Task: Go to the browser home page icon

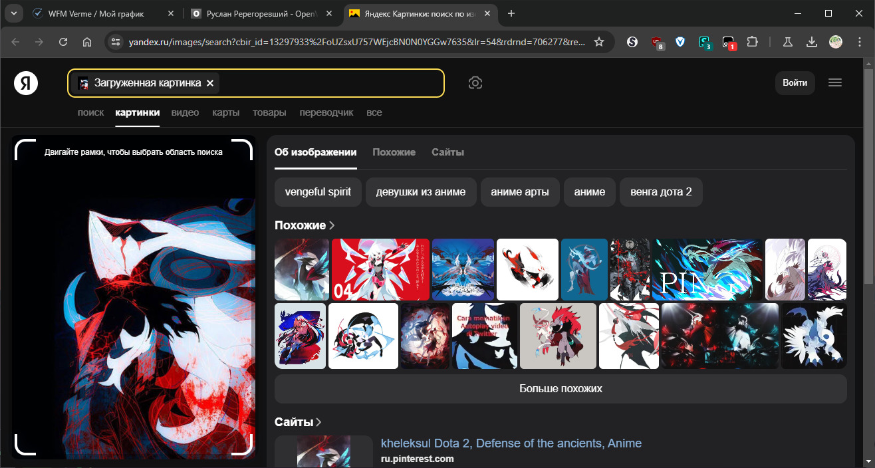Action: click(87, 42)
